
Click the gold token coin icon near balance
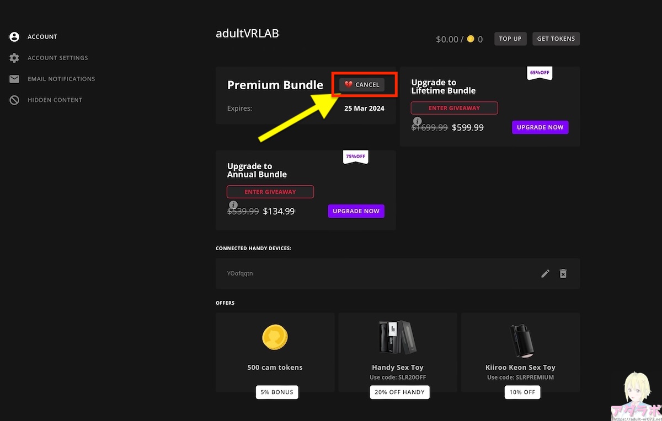pos(471,39)
